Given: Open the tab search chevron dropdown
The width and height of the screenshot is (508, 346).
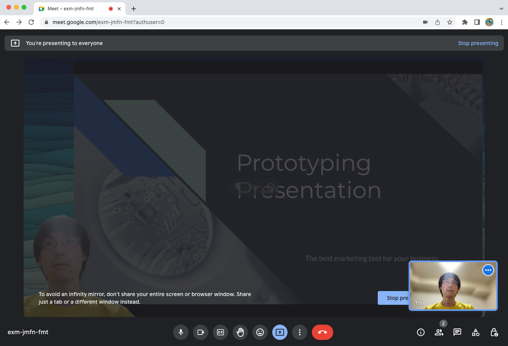Looking at the screenshot, I should [501, 9].
